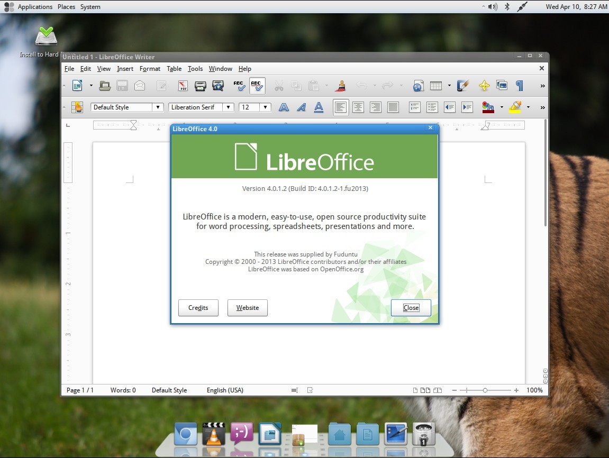This screenshot has height=458, width=609.
Task: Toggle Bullets list on
Action: coord(432,107)
